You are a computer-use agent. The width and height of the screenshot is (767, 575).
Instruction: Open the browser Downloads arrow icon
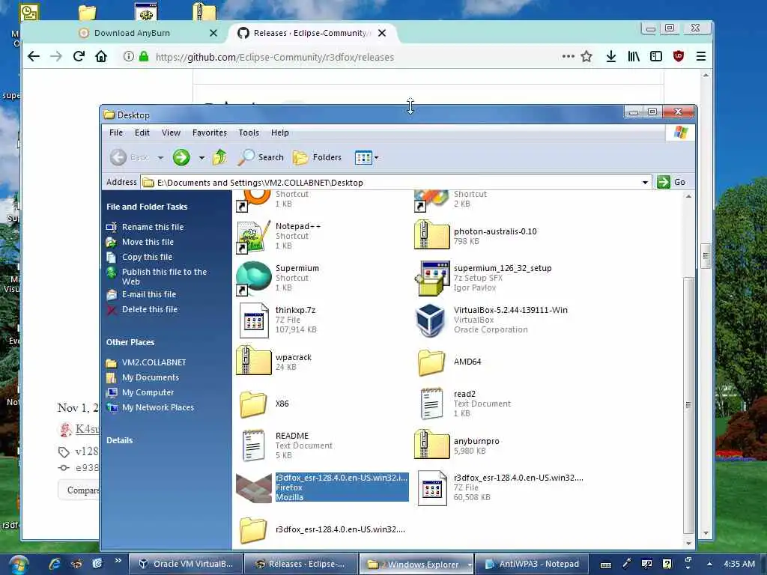(x=611, y=57)
